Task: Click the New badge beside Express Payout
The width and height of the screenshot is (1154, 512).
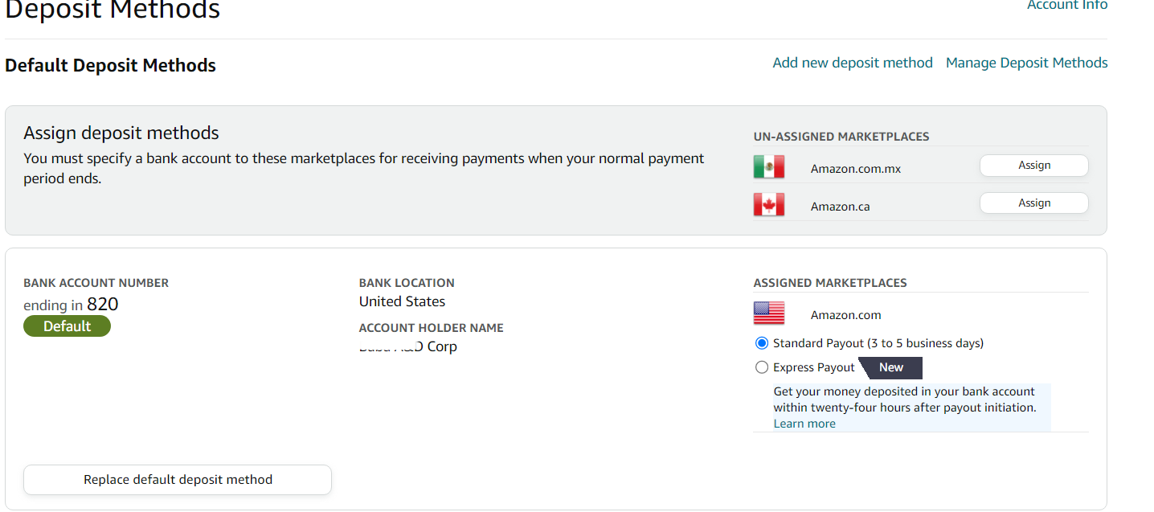Action: click(x=890, y=367)
